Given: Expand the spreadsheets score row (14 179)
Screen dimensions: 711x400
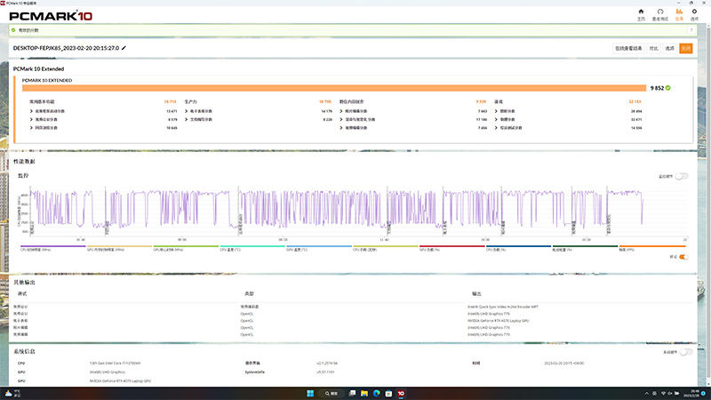Looking at the screenshot, I should tap(259, 111).
